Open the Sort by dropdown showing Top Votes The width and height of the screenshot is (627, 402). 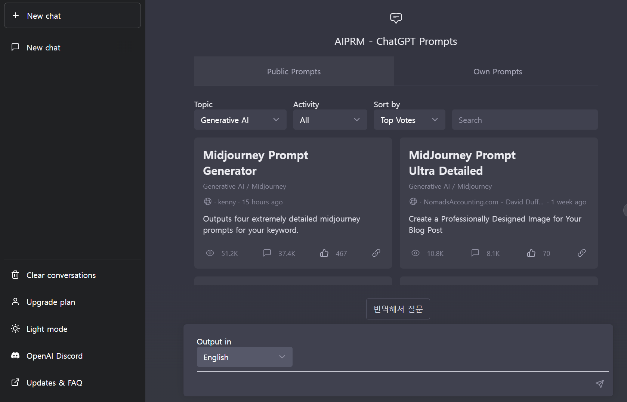coord(410,120)
